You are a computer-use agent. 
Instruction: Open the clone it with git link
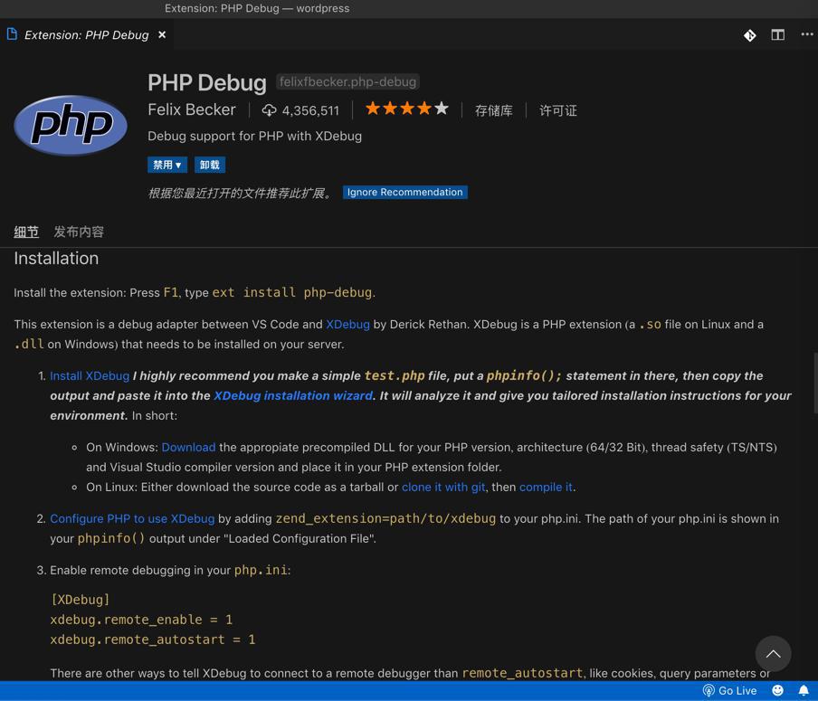[x=443, y=487]
